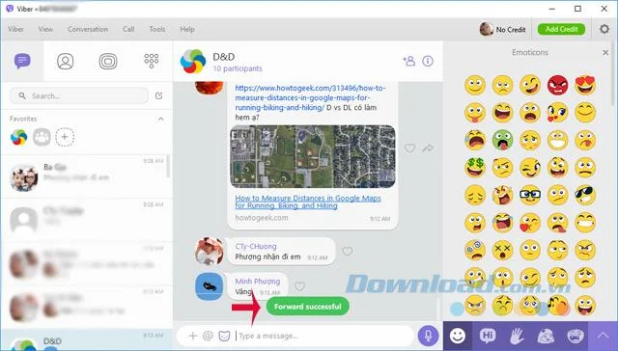
Task: Insert the angry red emoticon
Action: (x=558, y=85)
